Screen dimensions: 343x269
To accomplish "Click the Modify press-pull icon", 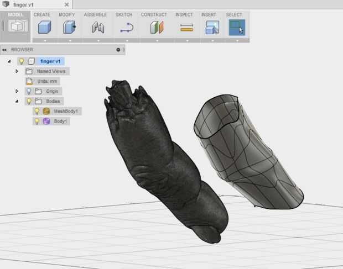I will tap(69, 27).
